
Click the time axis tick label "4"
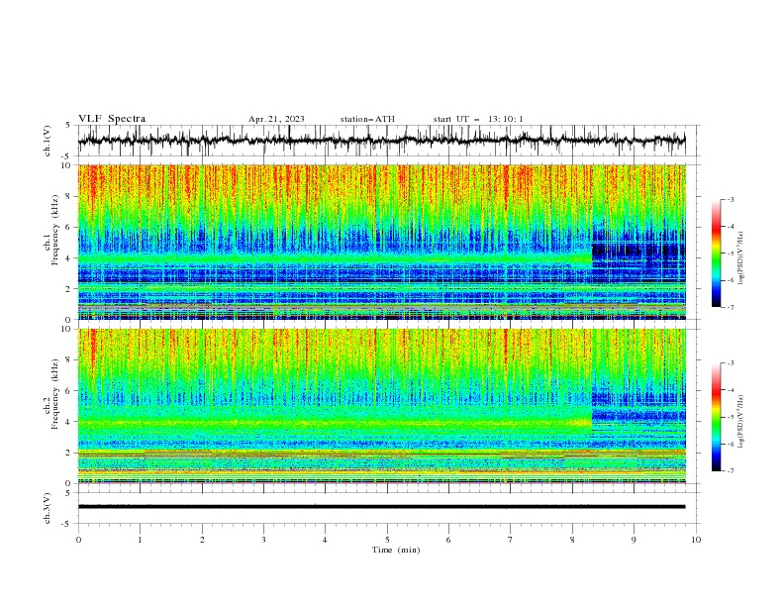click(325, 540)
